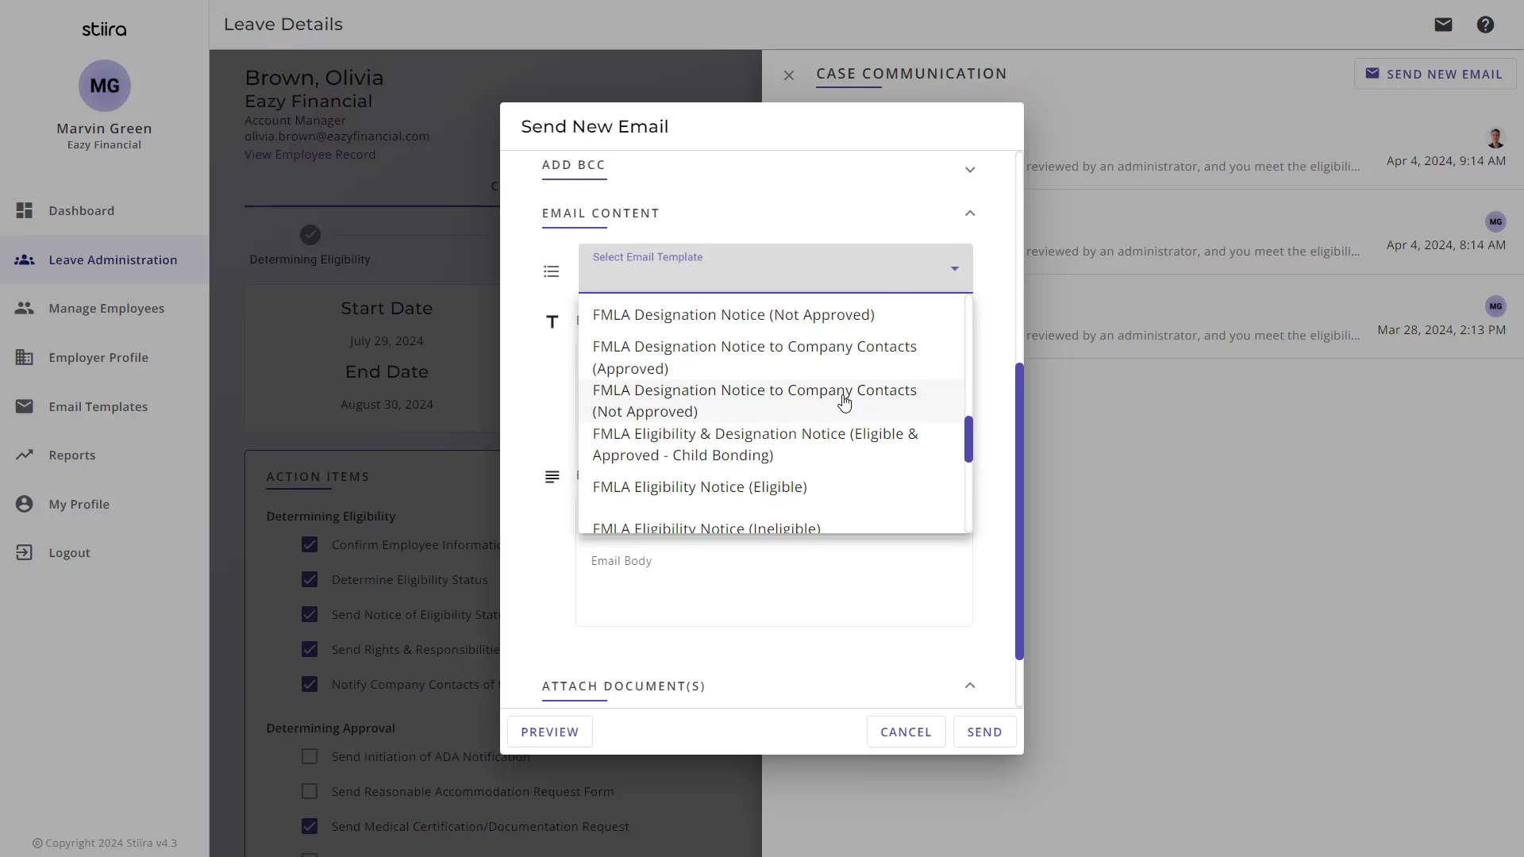This screenshot has width=1524, height=857.
Task: Click the Preview button
Action: coord(549,732)
